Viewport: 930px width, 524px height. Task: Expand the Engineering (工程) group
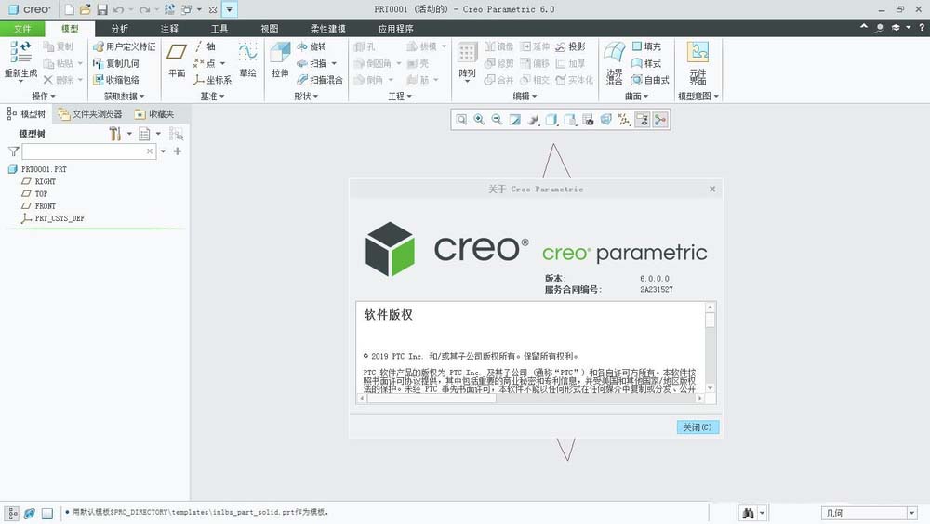400,96
